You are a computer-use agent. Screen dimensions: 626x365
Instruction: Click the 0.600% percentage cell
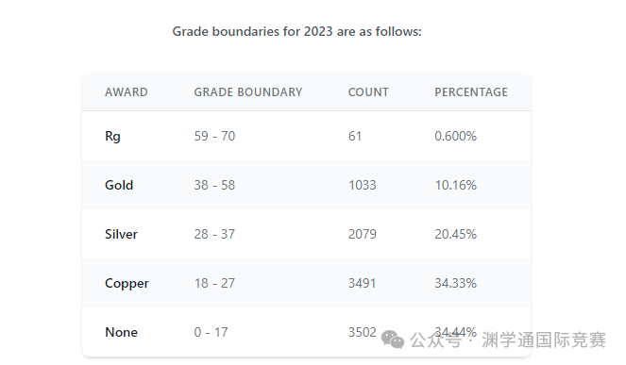pos(455,136)
